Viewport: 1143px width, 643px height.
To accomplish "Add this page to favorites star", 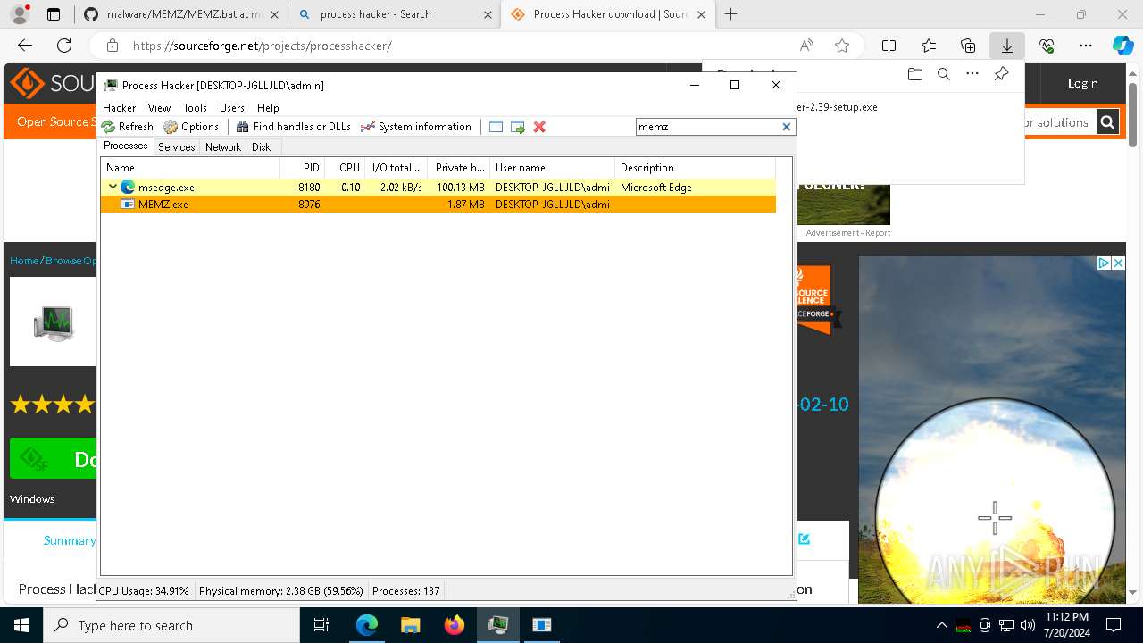I will point(841,46).
